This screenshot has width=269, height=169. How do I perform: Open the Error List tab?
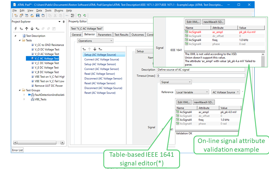(17, 150)
